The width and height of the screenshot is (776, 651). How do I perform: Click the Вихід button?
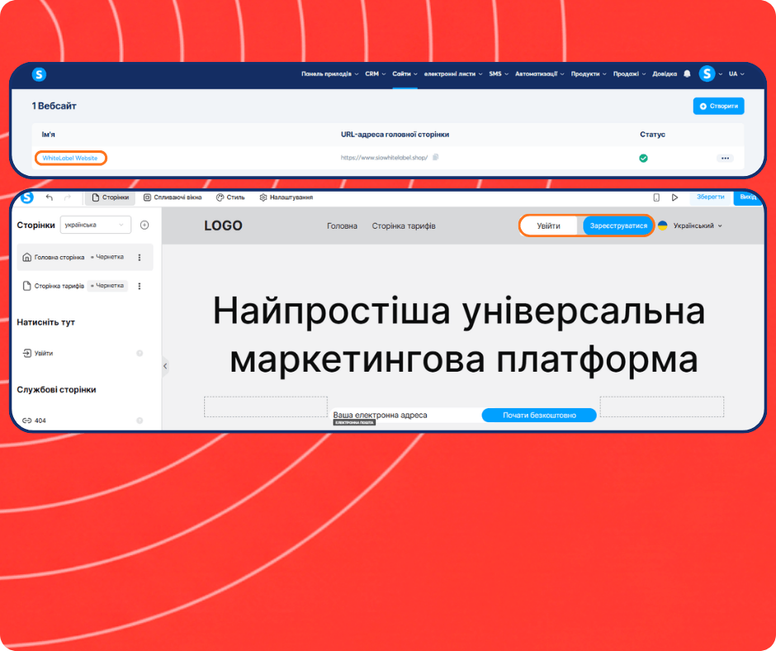748,197
